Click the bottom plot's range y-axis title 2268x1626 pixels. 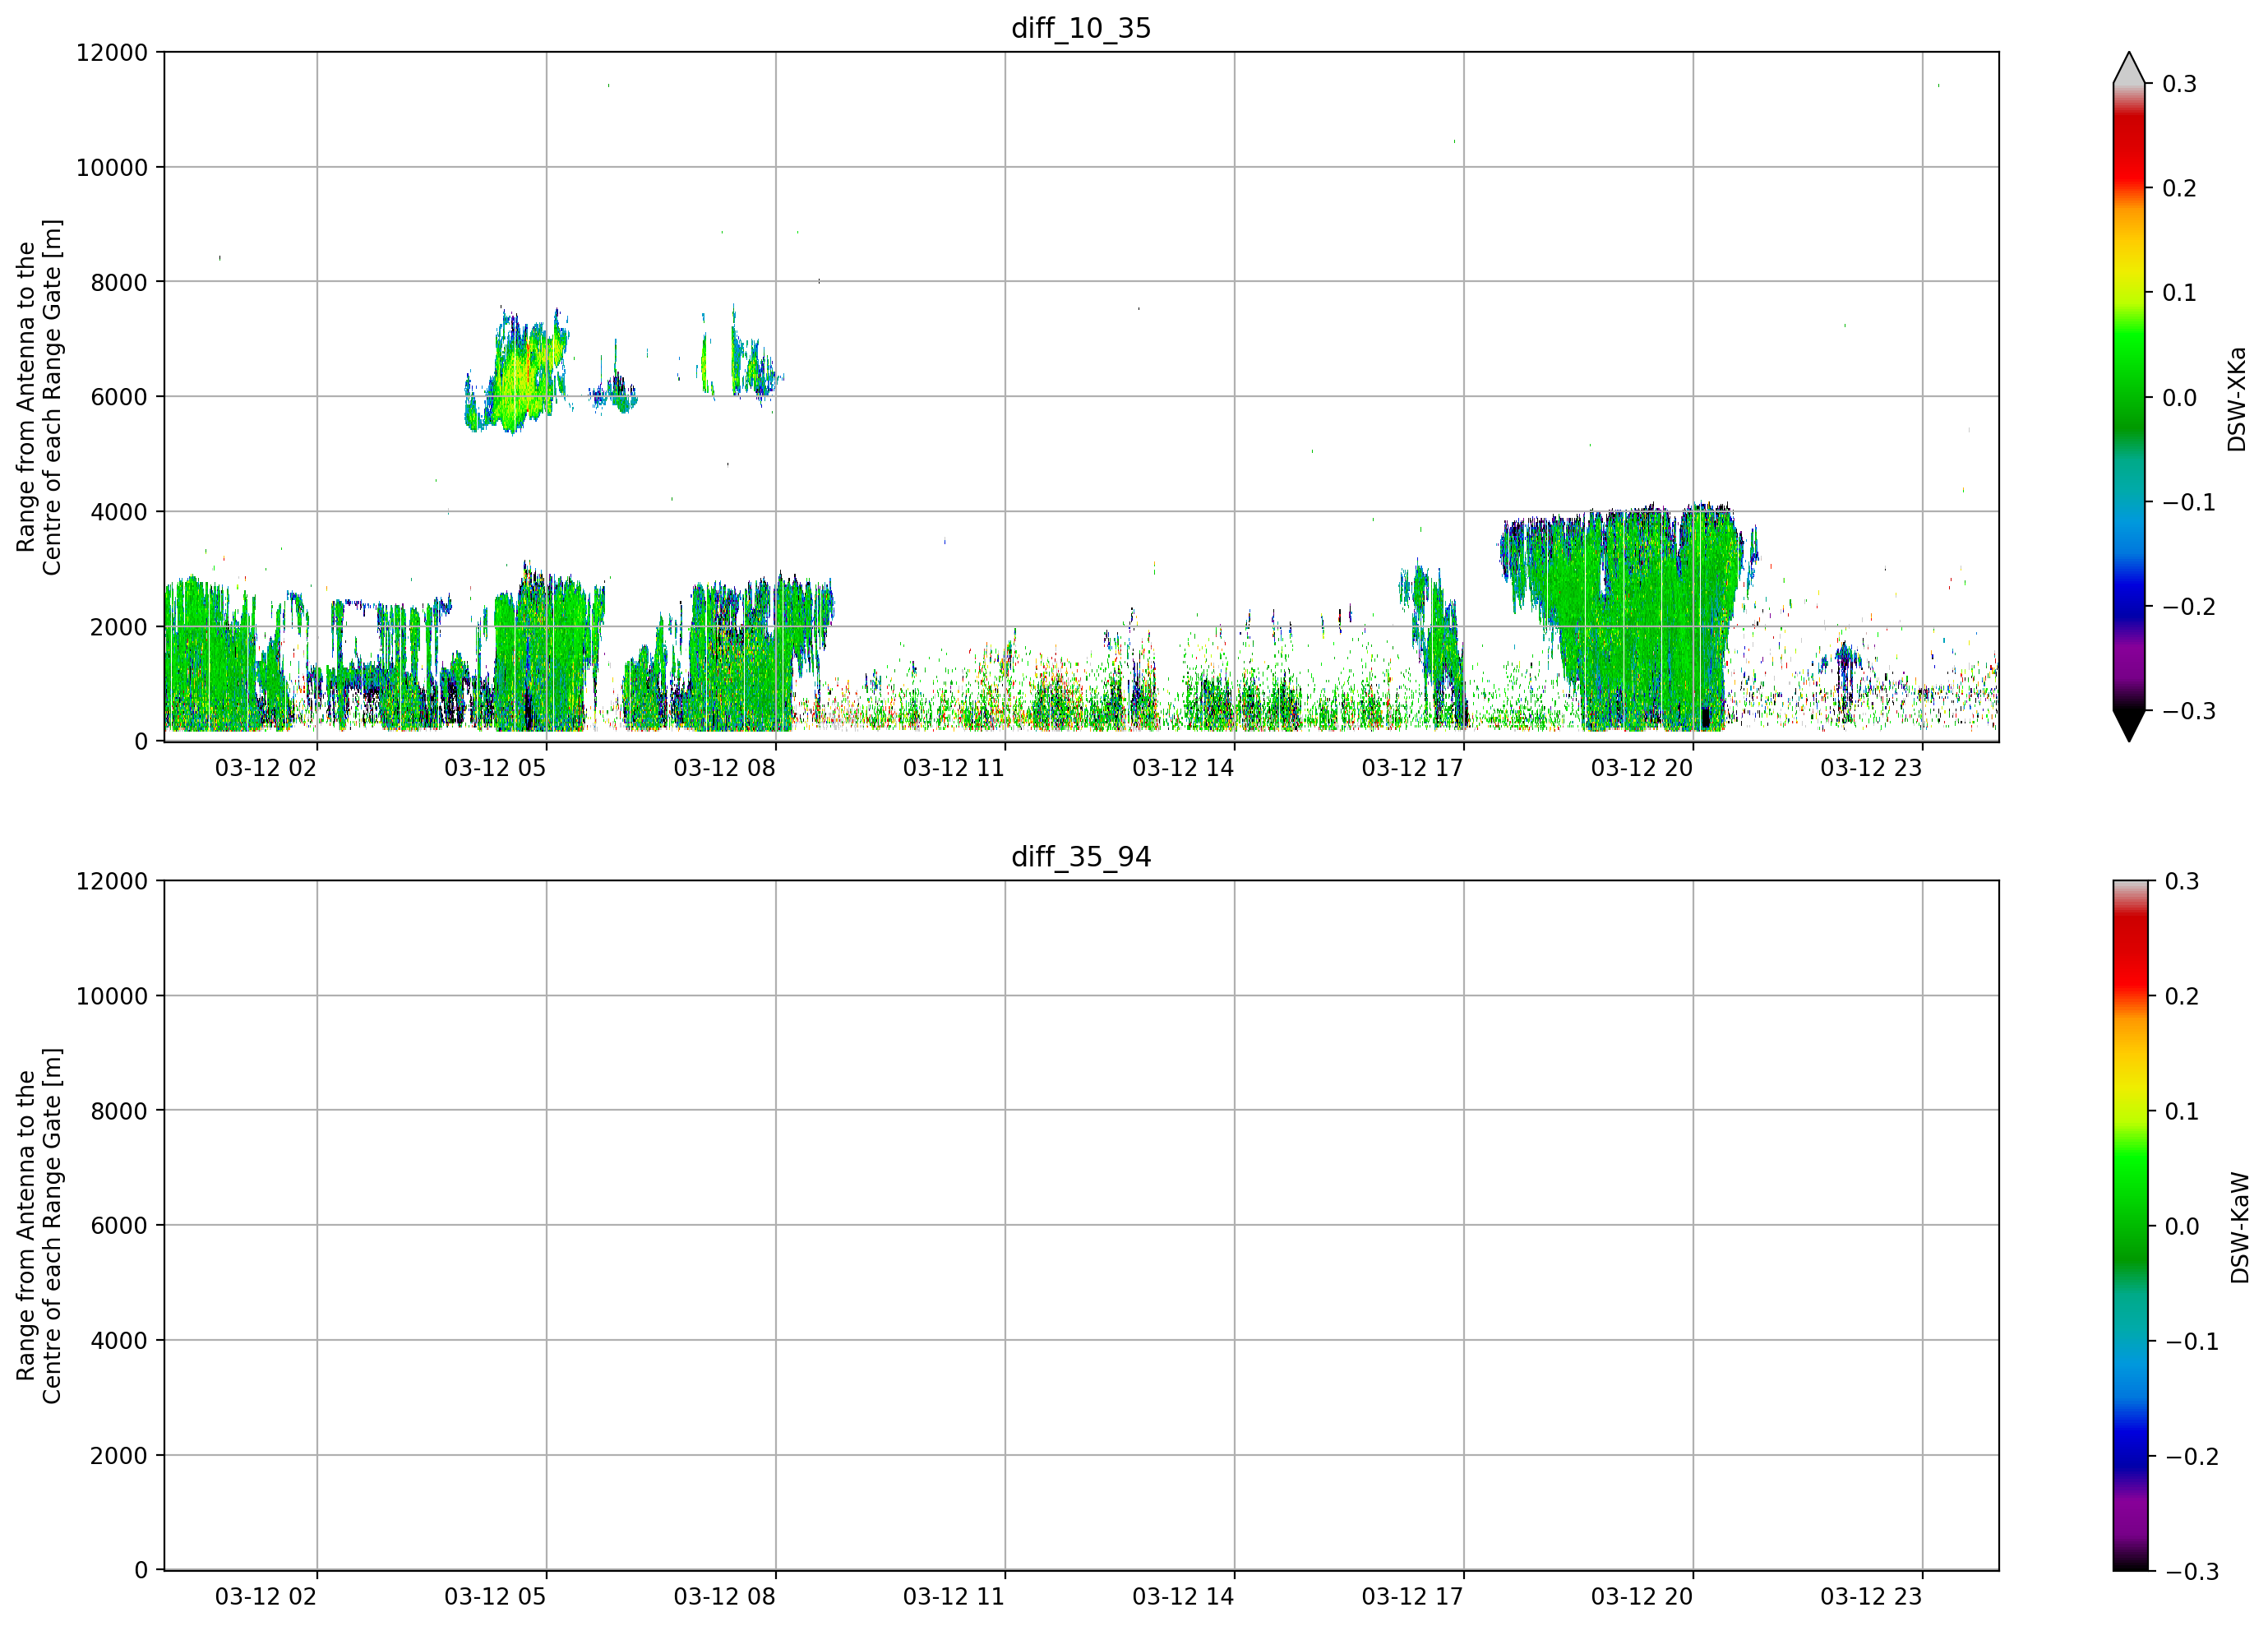pos(39,1225)
